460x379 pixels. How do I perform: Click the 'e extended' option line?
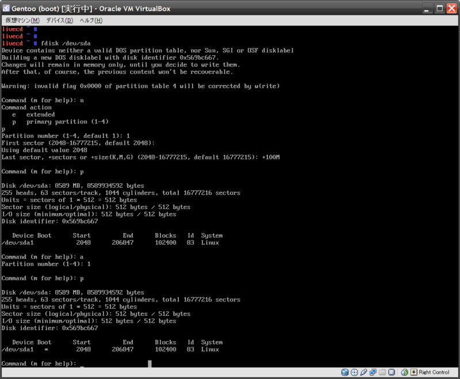(33, 114)
